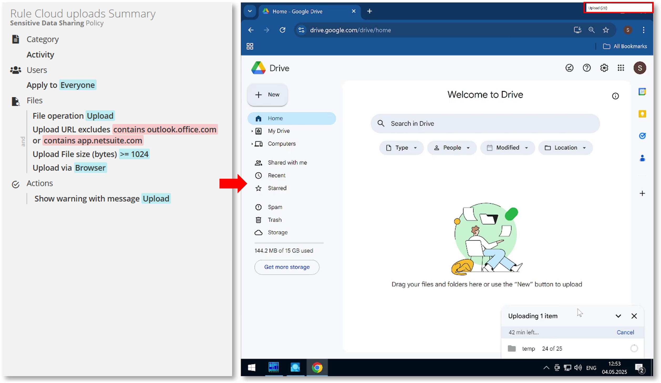Click the storage usage bar
The image size is (661, 383).
pyautogui.click(x=289, y=243)
